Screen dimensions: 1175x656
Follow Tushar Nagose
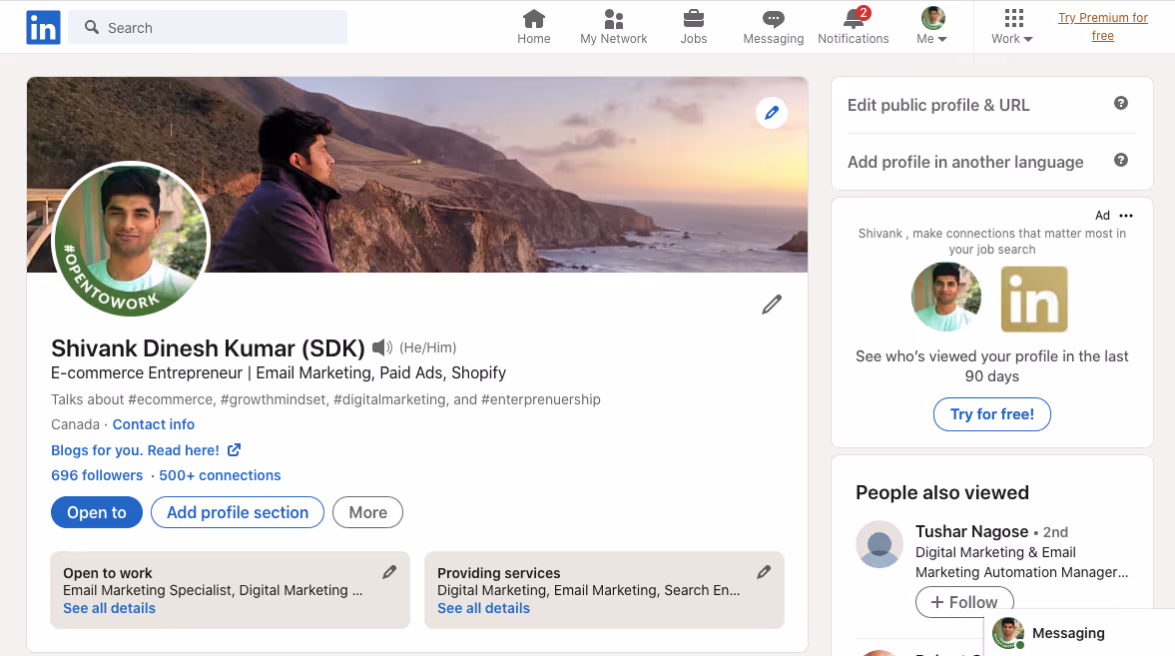(964, 601)
